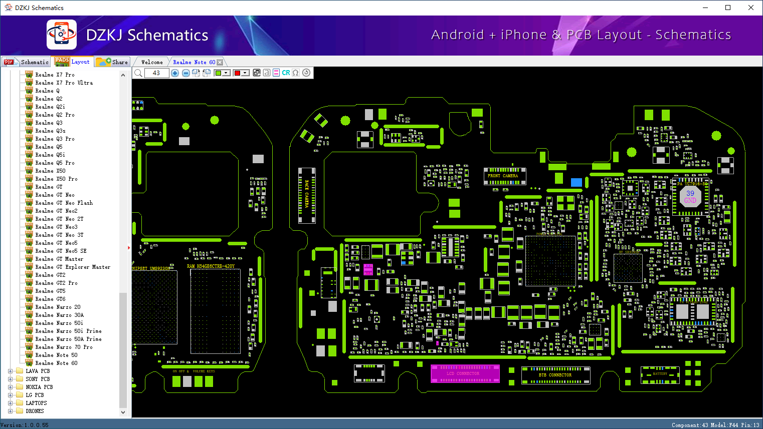The width and height of the screenshot is (763, 429).
Task: Expand the LAPTOPS tree node
Action: [x=10, y=403]
